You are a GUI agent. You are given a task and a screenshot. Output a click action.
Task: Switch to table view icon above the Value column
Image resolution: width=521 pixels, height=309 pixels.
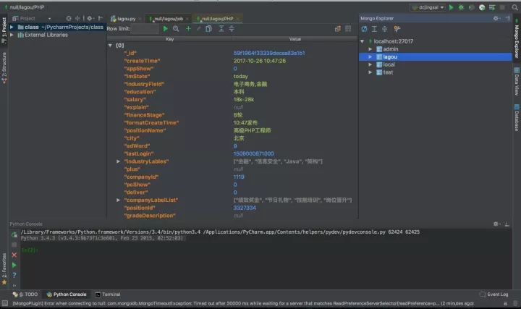[348, 29]
